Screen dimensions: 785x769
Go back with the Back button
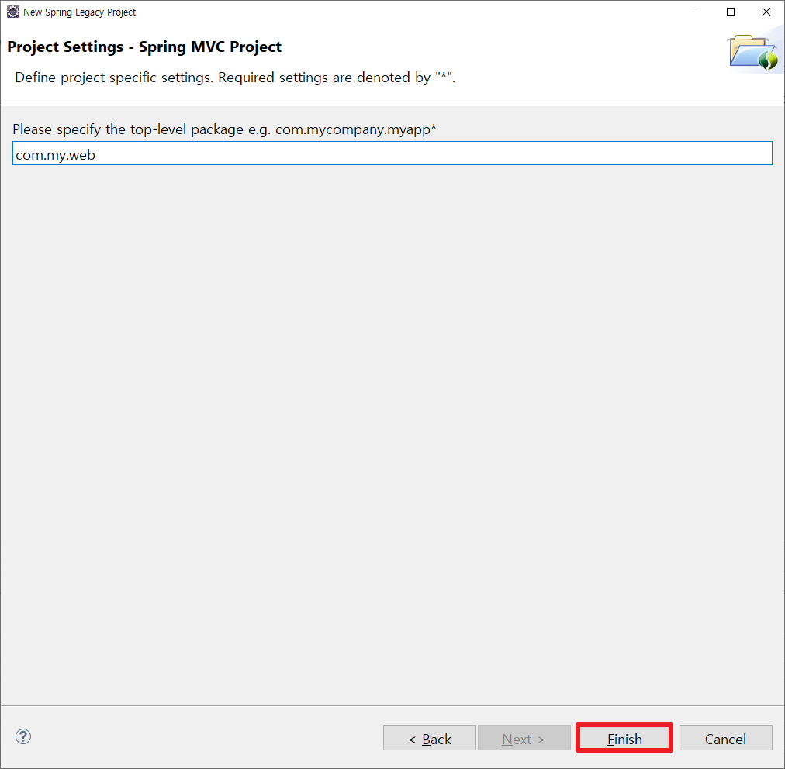click(430, 738)
